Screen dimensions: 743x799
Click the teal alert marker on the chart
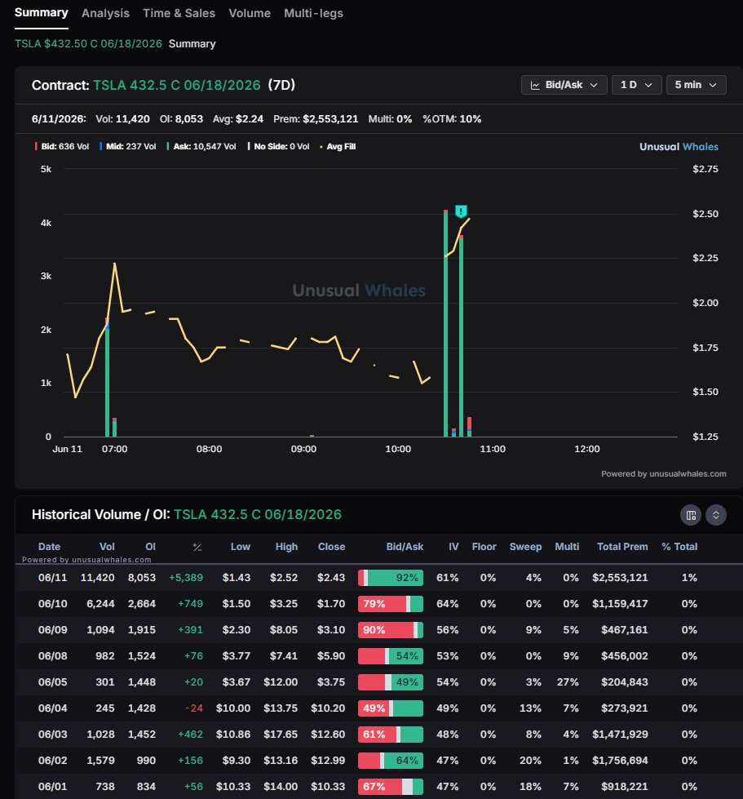pyautogui.click(x=461, y=211)
